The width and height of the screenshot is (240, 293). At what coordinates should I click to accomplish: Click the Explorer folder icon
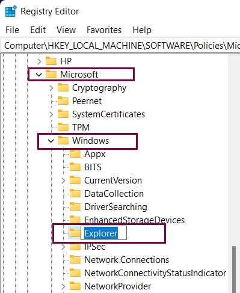coord(75,233)
